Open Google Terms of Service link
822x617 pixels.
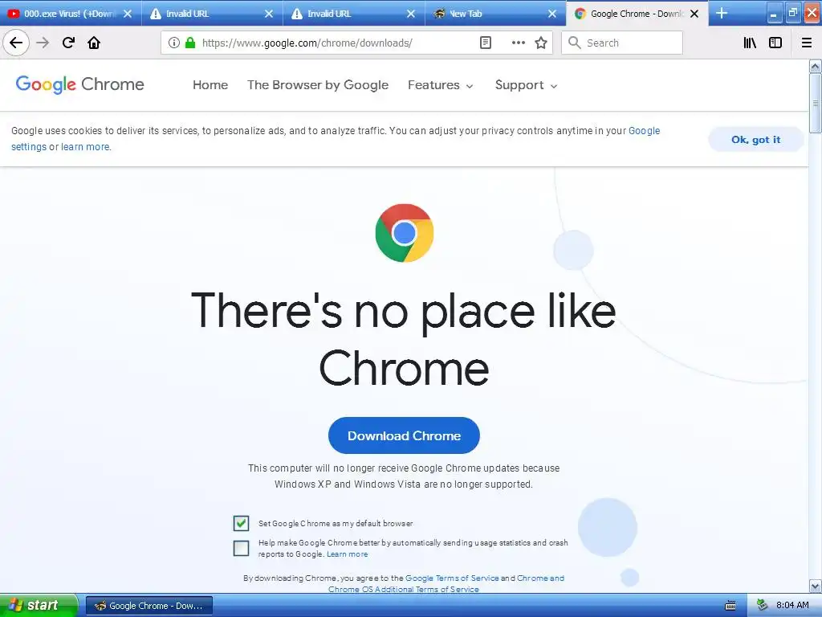(x=452, y=578)
